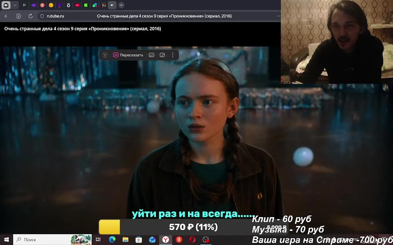Switch to the 'Ö' pinned tab
Screen dimensions: 393x245
(69, 5)
